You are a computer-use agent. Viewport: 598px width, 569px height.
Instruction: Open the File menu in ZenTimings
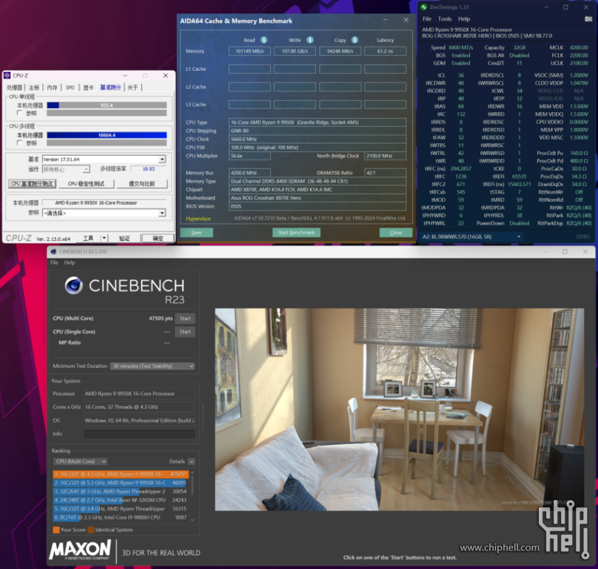tap(427, 19)
